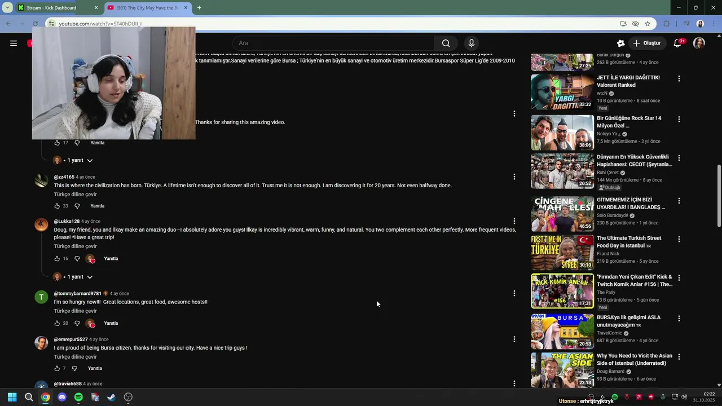Reload the page in Chrome
722x406 pixels.
(36, 24)
